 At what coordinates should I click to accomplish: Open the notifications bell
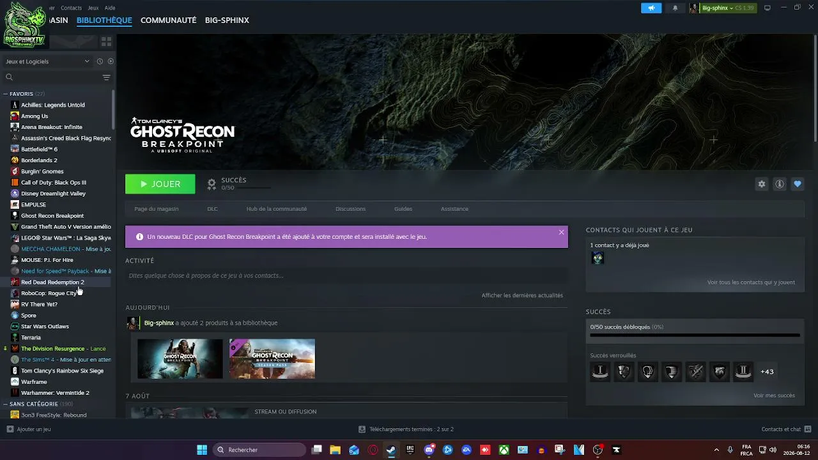click(675, 8)
